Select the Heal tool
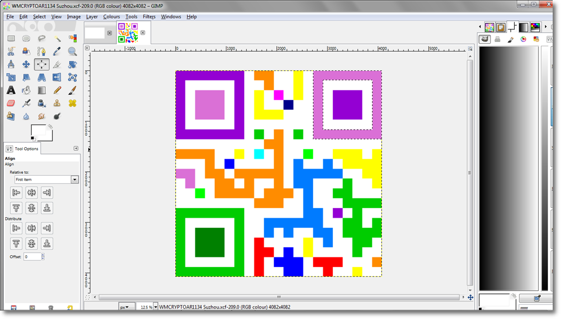 73,103
